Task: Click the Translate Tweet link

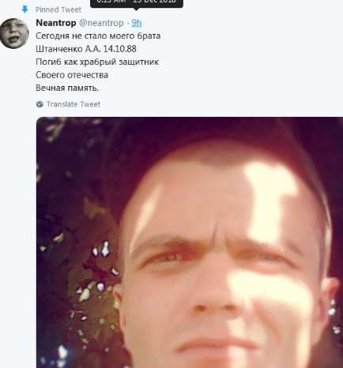Action: click(73, 104)
